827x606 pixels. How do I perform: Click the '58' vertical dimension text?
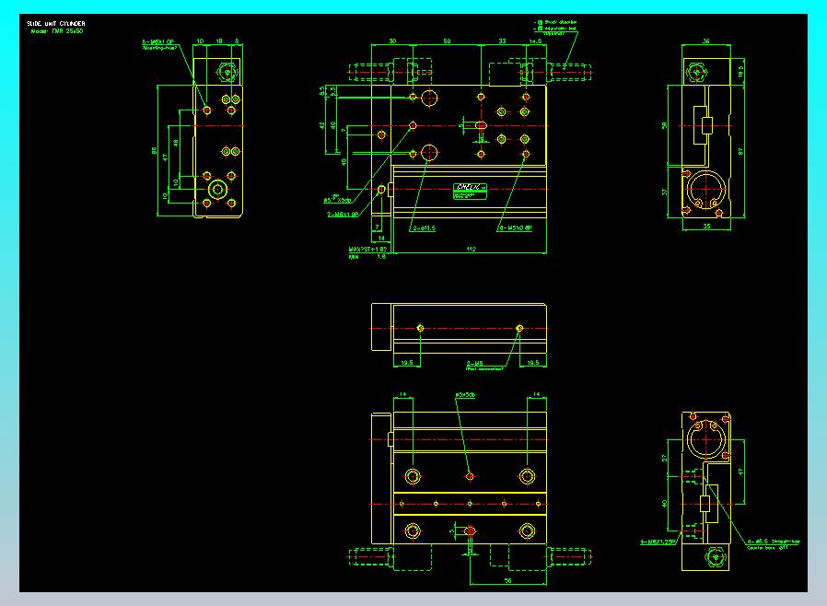(664, 125)
